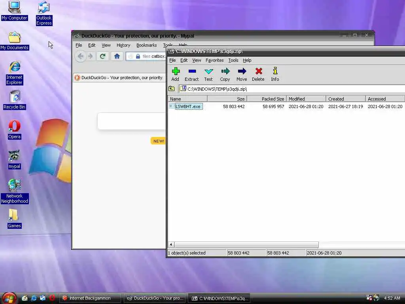Viewport: 405px width, 304px height.
Task: Sort file list by Name column
Action: (x=187, y=99)
